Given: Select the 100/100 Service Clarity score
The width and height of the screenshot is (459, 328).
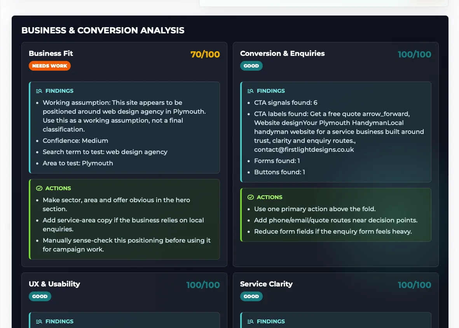Looking at the screenshot, I should (x=414, y=285).
